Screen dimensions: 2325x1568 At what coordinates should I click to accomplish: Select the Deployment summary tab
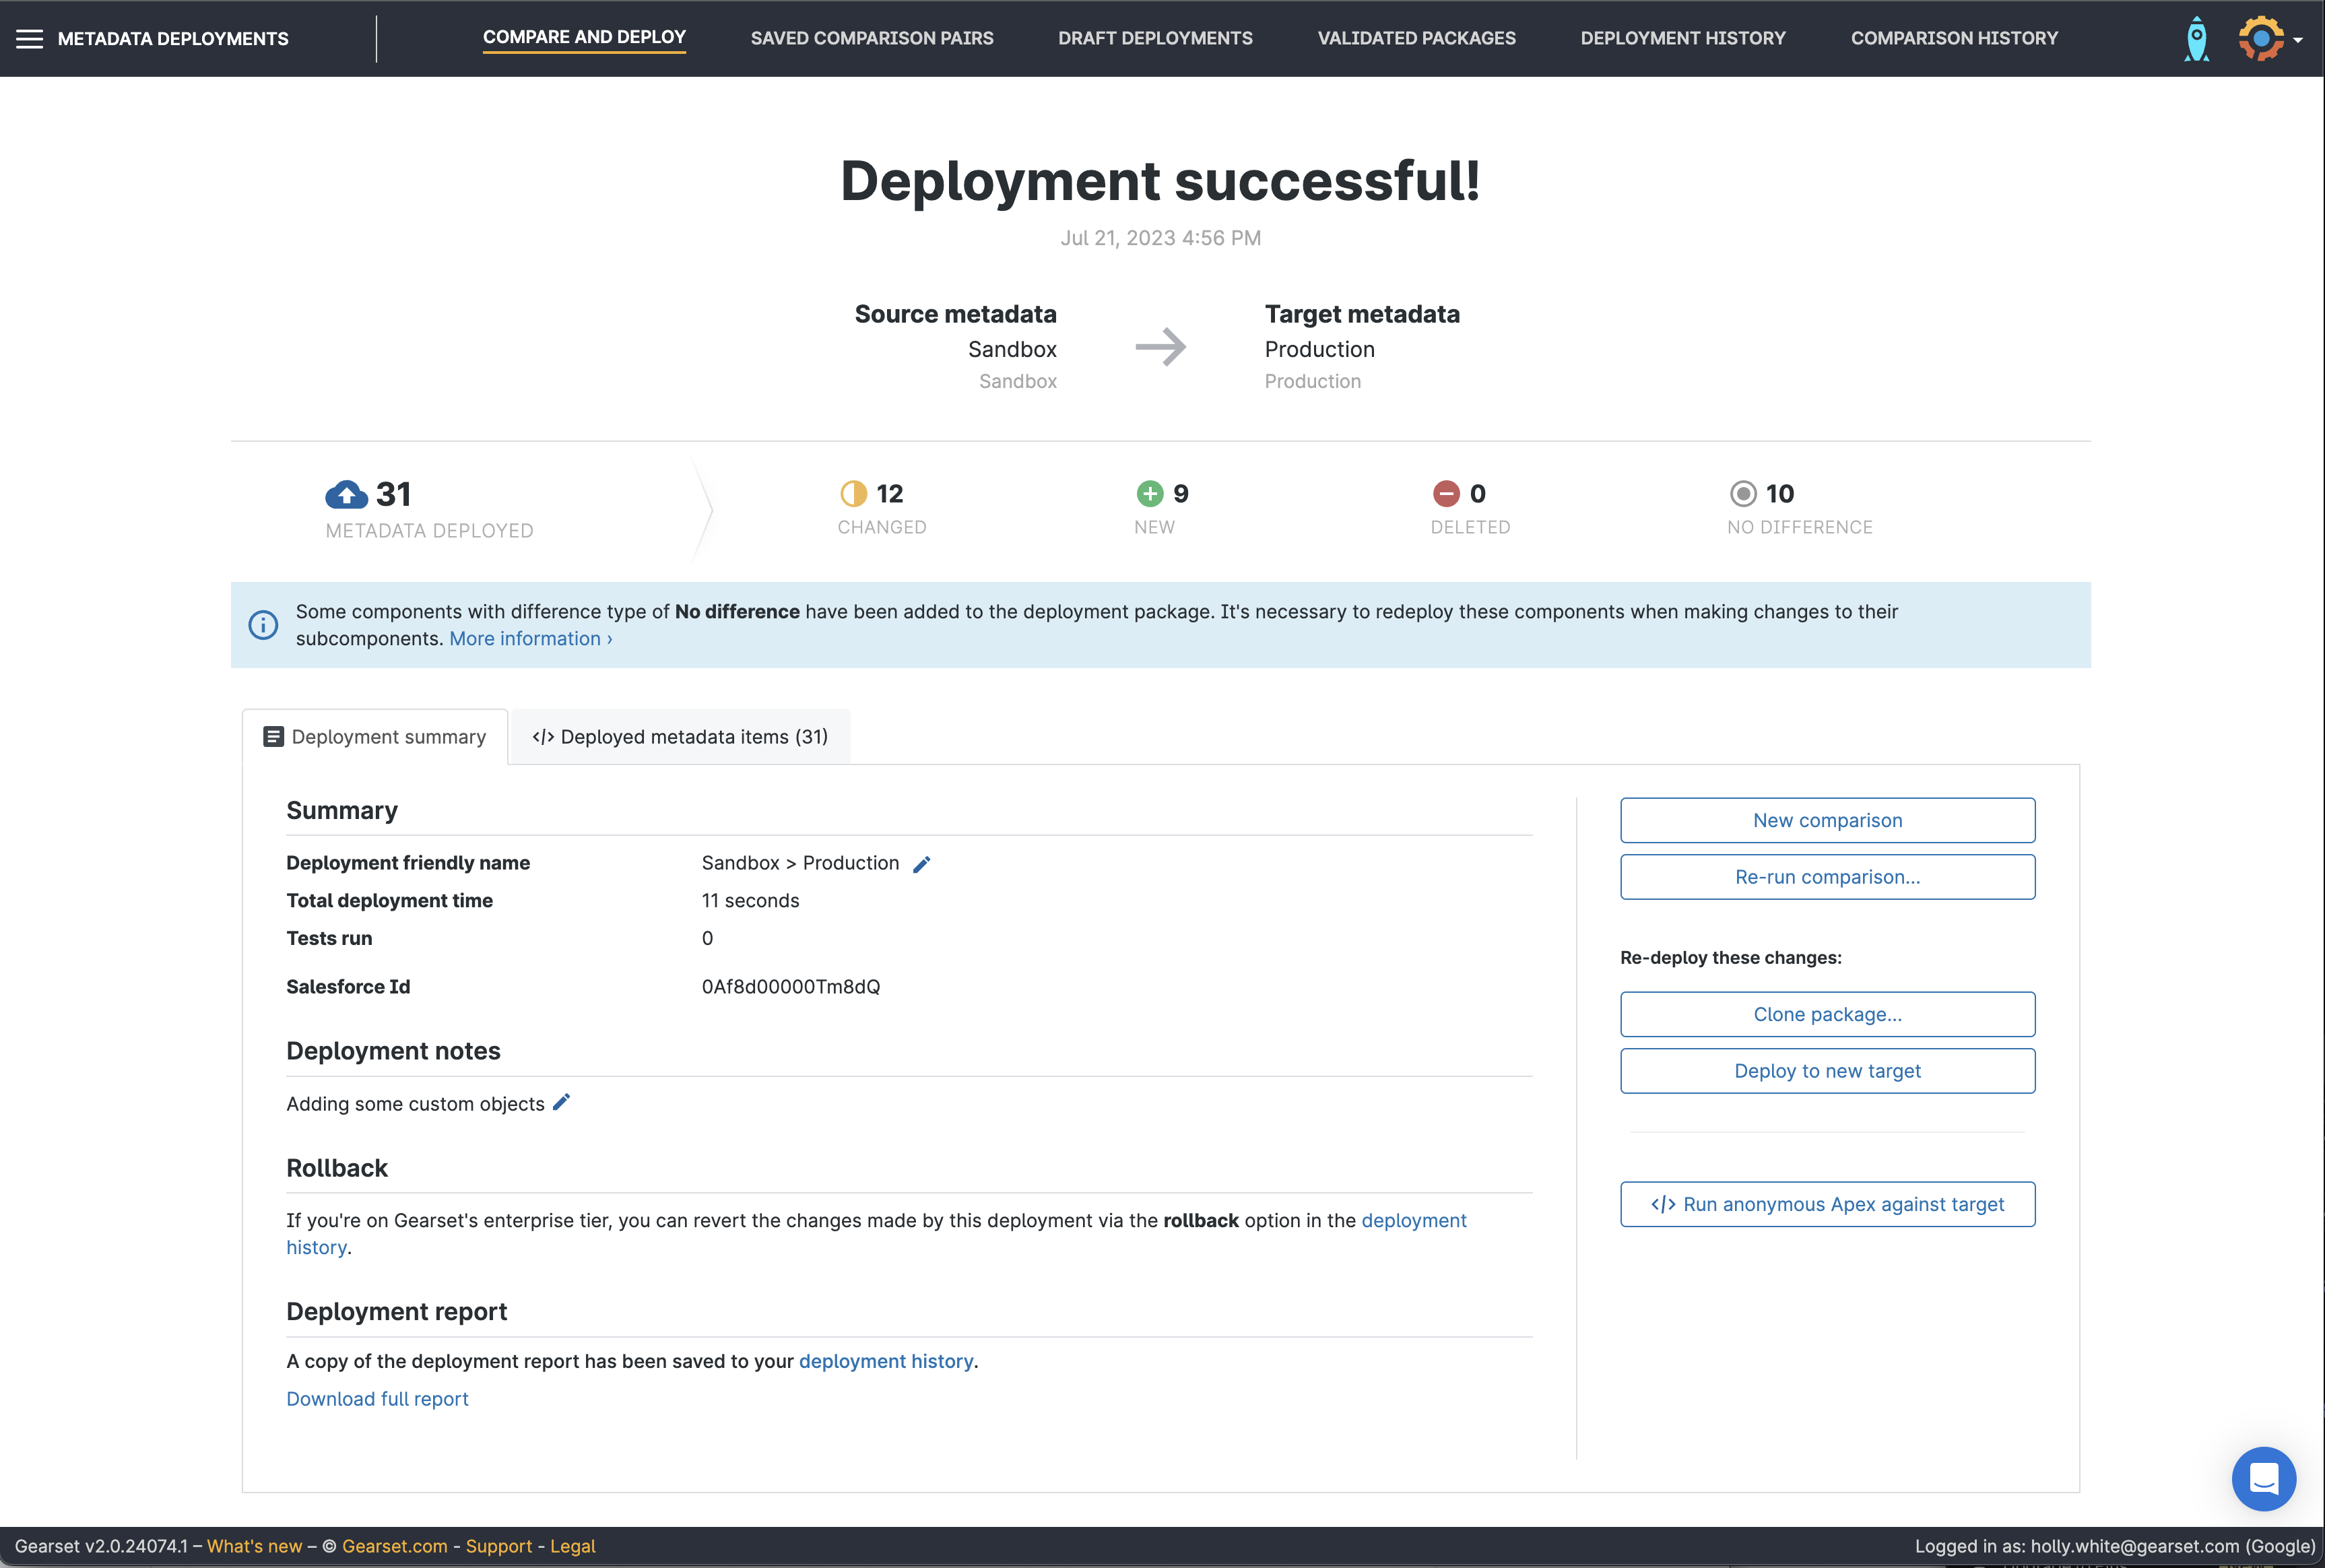(375, 737)
